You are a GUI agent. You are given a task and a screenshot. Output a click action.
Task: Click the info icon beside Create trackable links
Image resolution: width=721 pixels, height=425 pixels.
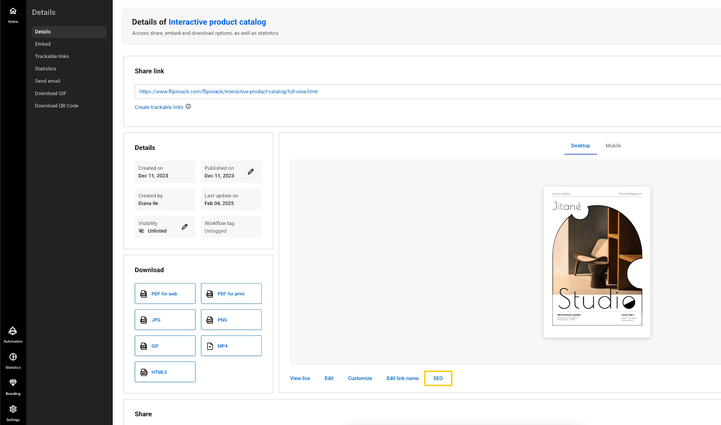coord(188,106)
